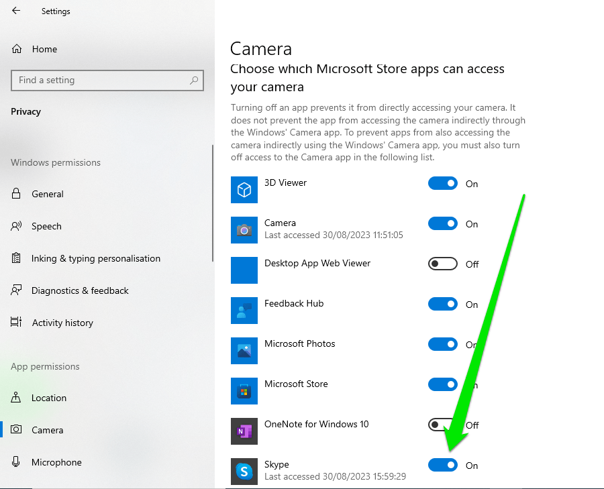Click the Microsoft Photos label
Screen dimensions: 604x489
click(300, 343)
